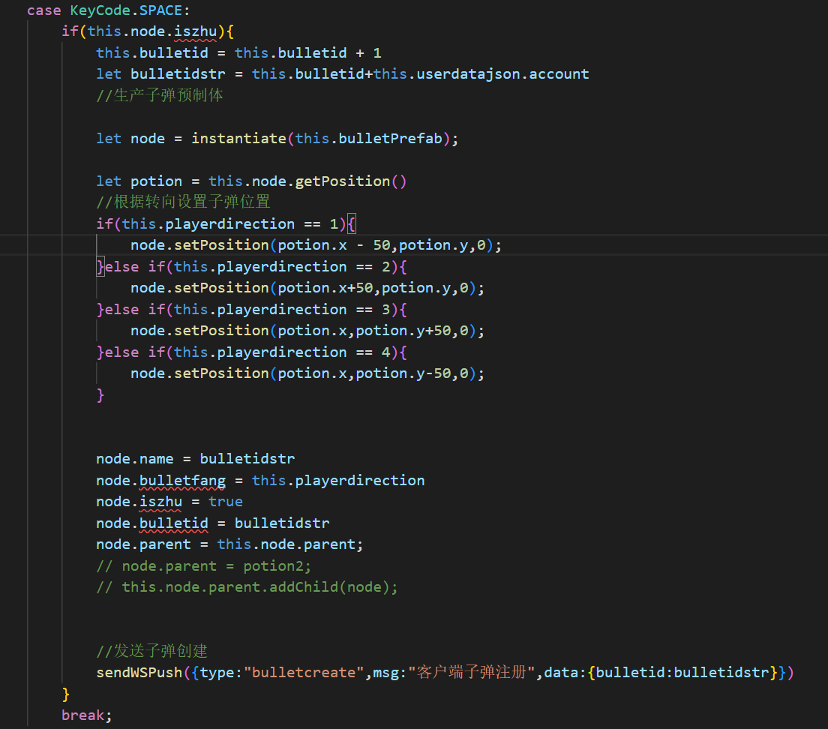Click the 'instantiate' function call

point(238,139)
